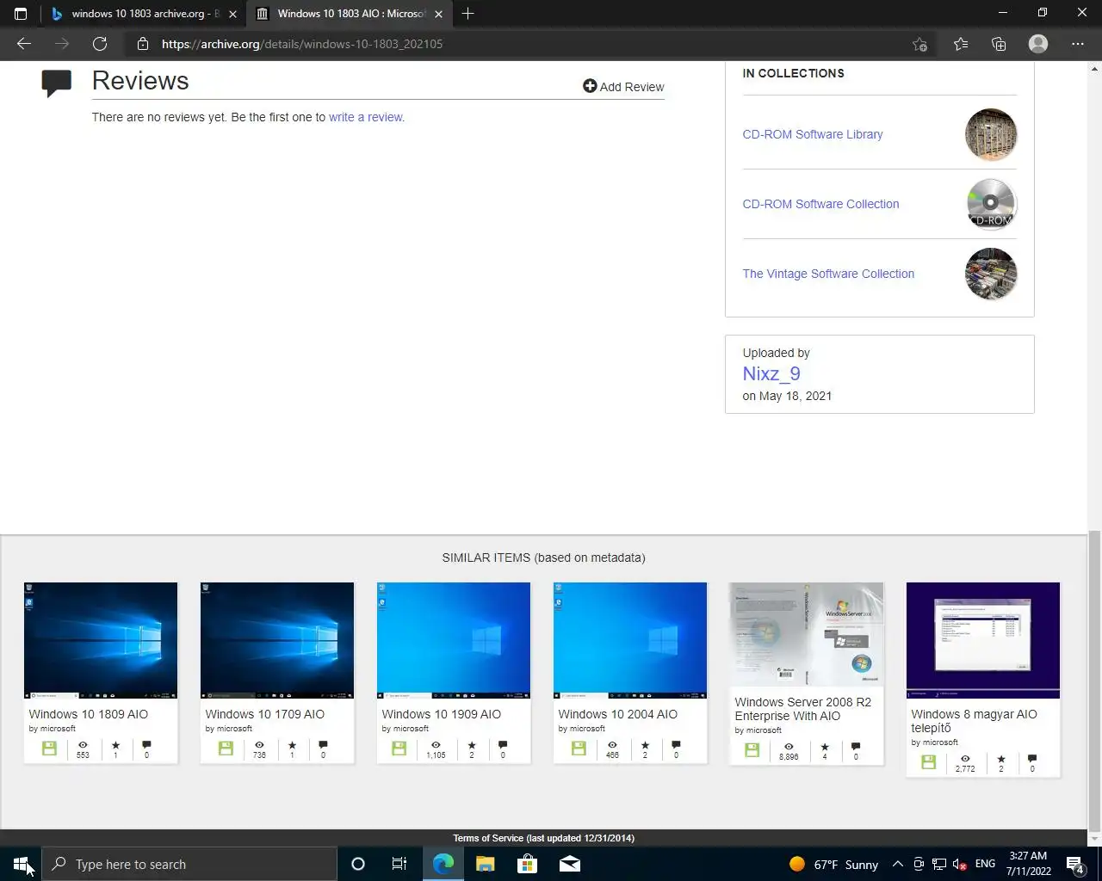Open the tab actions menu icon
The width and height of the screenshot is (1102, 881).
[x=21, y=14]
